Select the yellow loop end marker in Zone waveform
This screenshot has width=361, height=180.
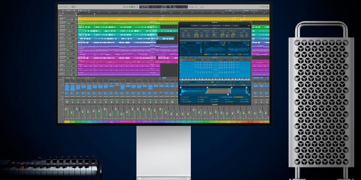[x=232, y=87]
